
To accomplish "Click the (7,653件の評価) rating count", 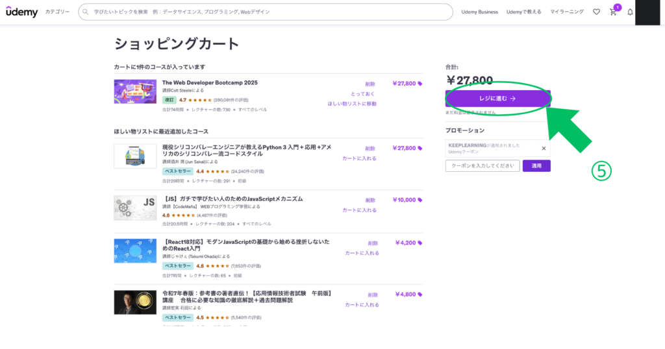I will (x=246, y=267).
